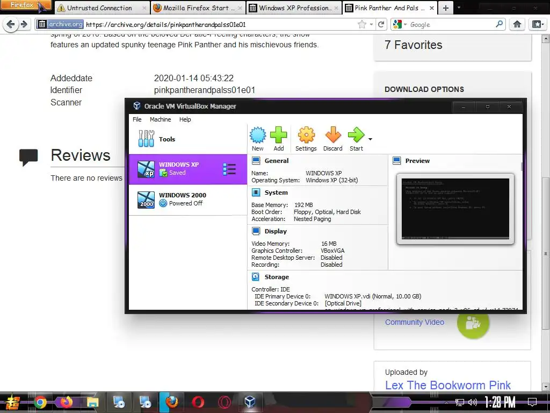Screen dimensions: 550x413
Task: Select the WINDOWS XP virtual machine
Action: coord(187,169)
